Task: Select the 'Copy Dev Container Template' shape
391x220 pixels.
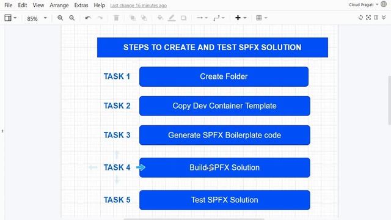Action: pyautogui.click(x=225, y=106)
